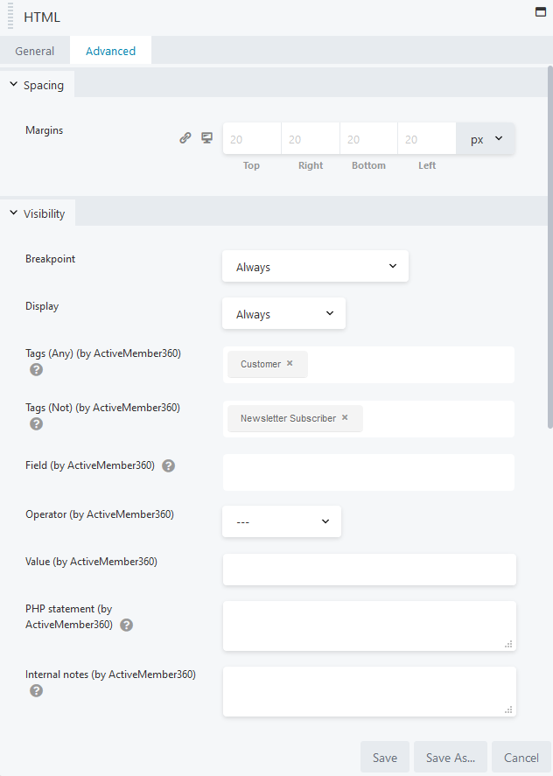The image size is (553, 776).
Task: Click the Top margin input field
Action: pos(251,137)
